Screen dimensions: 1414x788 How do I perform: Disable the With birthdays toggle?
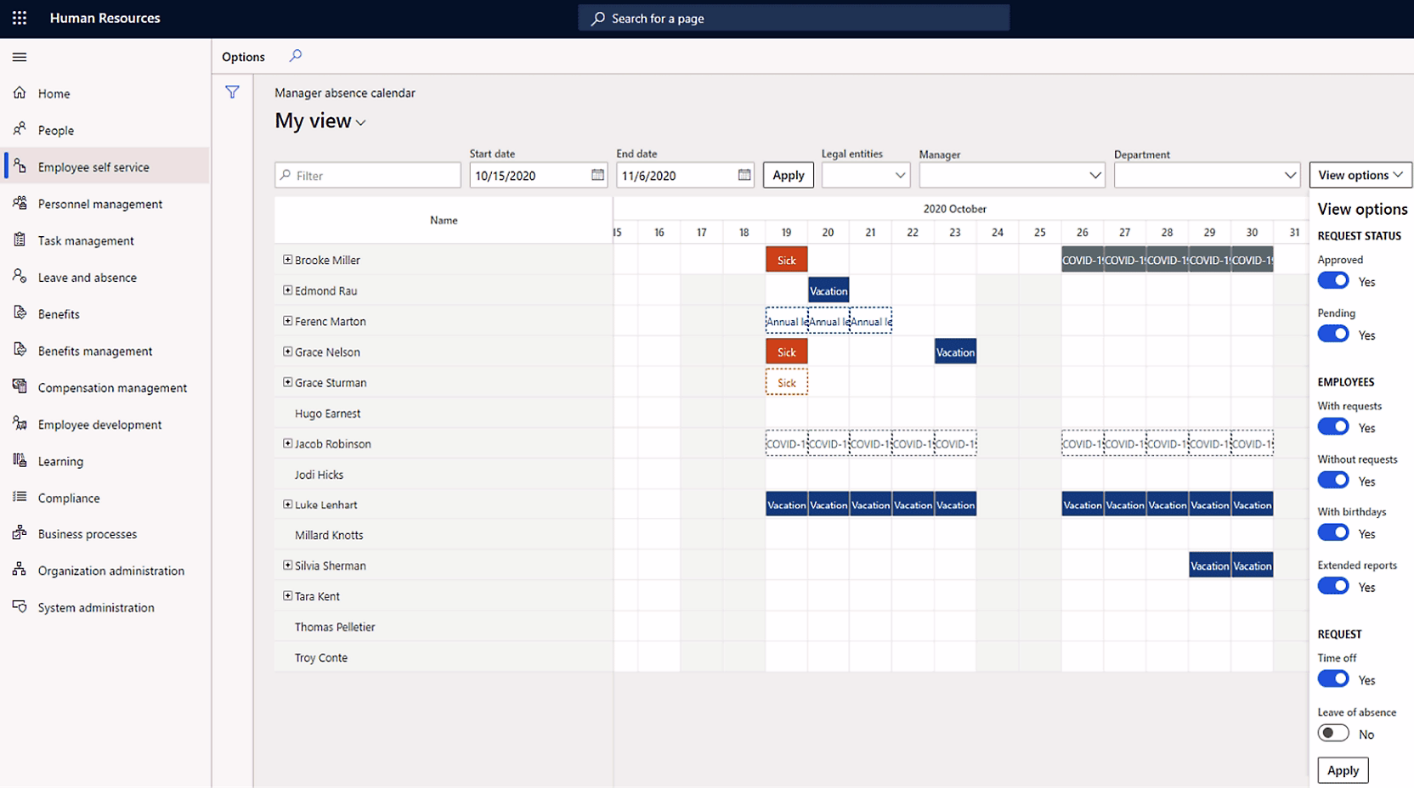coord(1332,533)
